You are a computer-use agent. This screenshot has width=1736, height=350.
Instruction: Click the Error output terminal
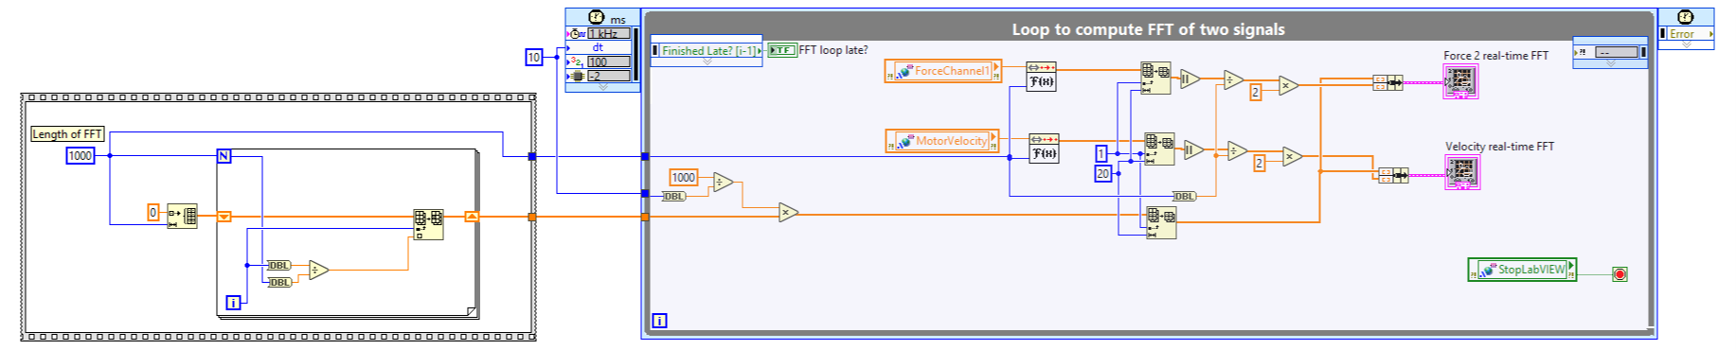coord(1686,34)
